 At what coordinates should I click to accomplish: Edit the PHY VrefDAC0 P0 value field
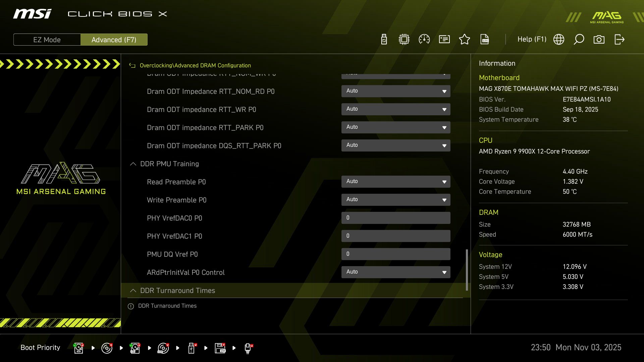[x=396, y=218]
